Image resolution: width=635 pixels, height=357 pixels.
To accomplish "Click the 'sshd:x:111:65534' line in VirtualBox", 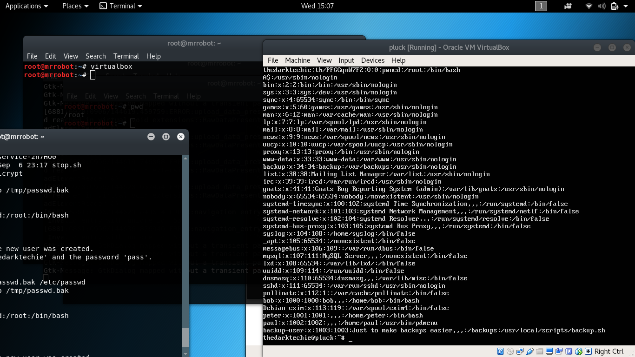I will pos(354,285).
